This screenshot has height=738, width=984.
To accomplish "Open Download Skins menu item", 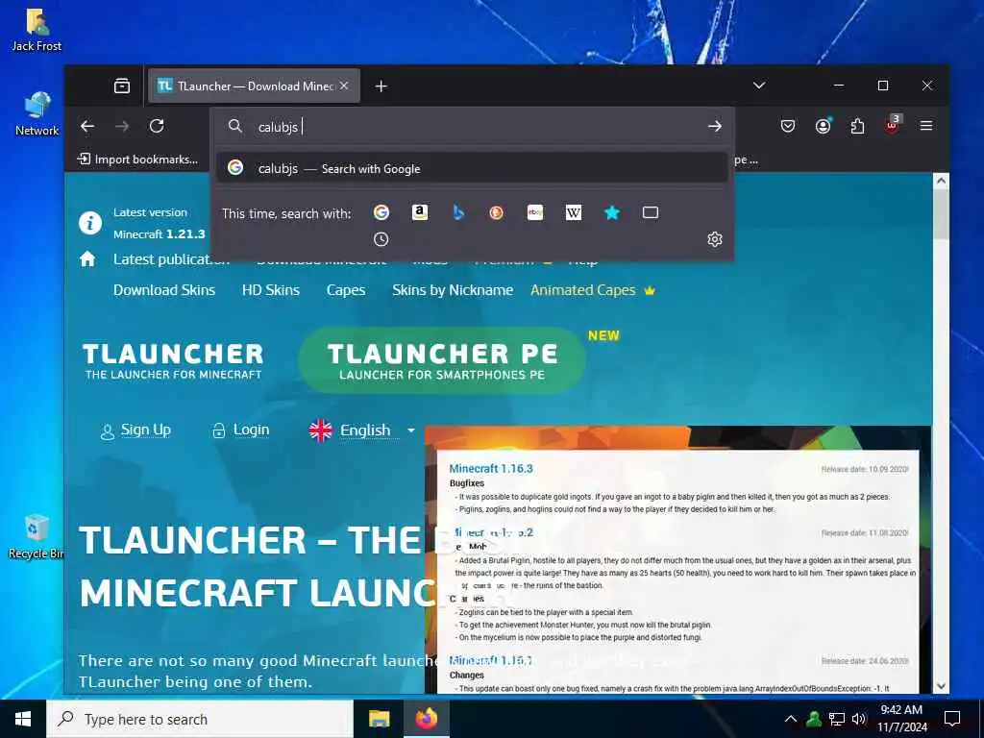I will (x=163, y=290).
